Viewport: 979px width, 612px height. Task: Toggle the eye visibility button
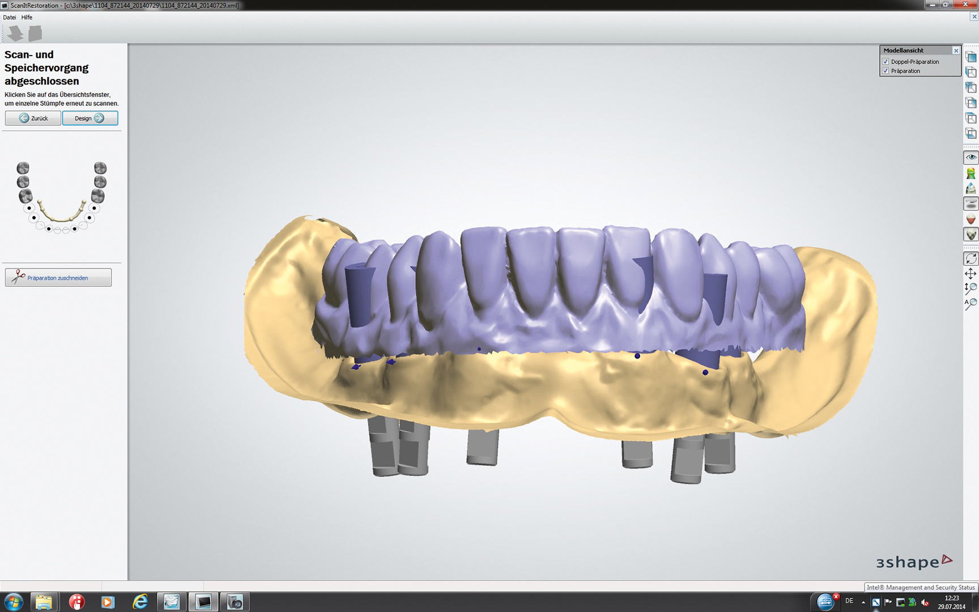pos(971,158)
